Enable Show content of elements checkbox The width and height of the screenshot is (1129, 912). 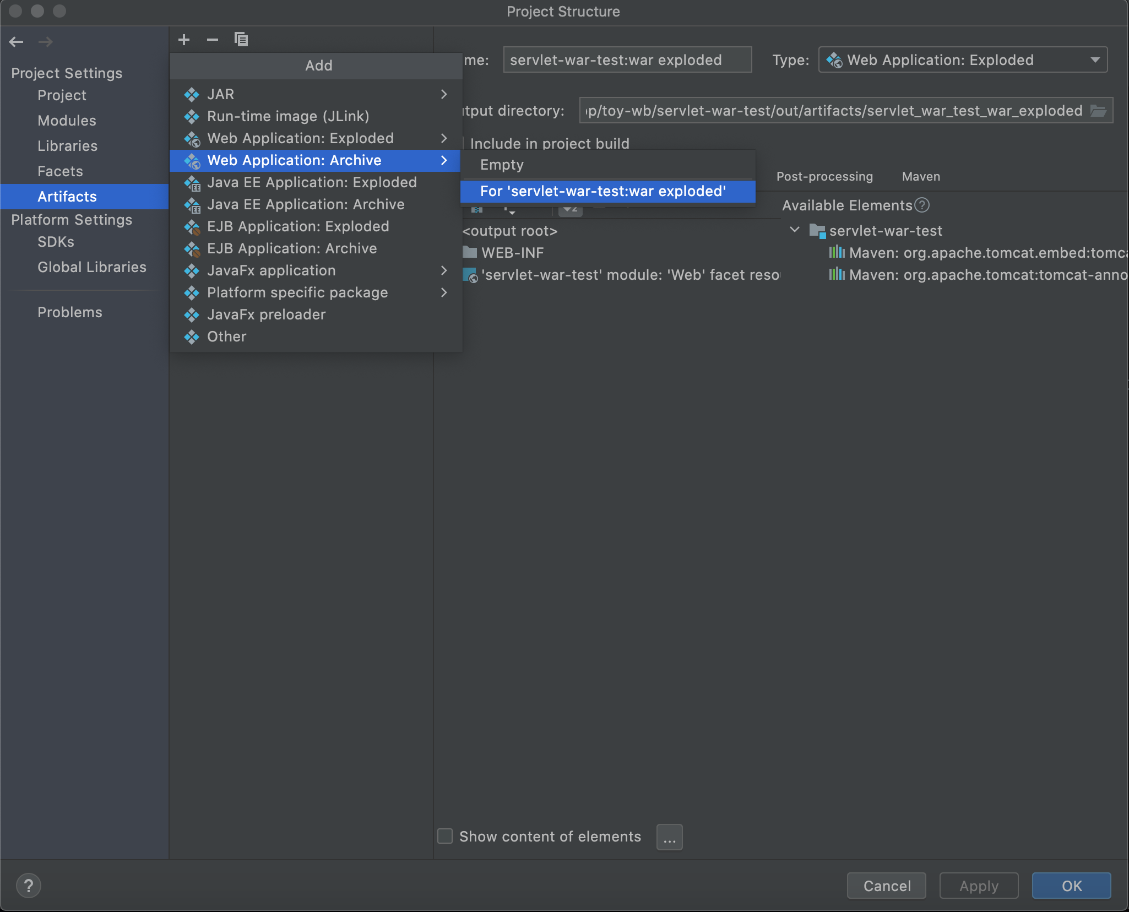point(445,837)
